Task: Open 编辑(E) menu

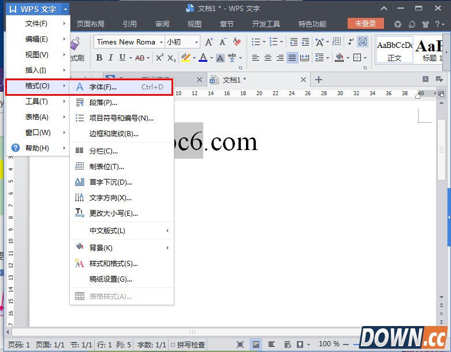Action: [38, 39]
